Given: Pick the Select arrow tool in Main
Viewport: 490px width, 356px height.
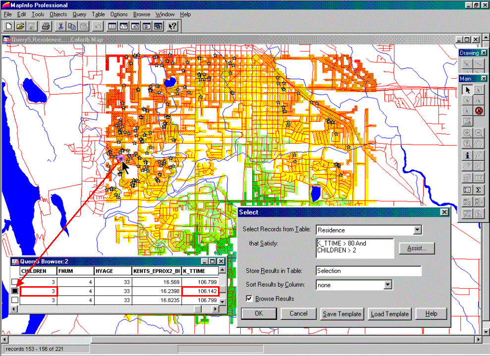Looking at the screenshot, I should pyautogui.click(x=467, y=90).
